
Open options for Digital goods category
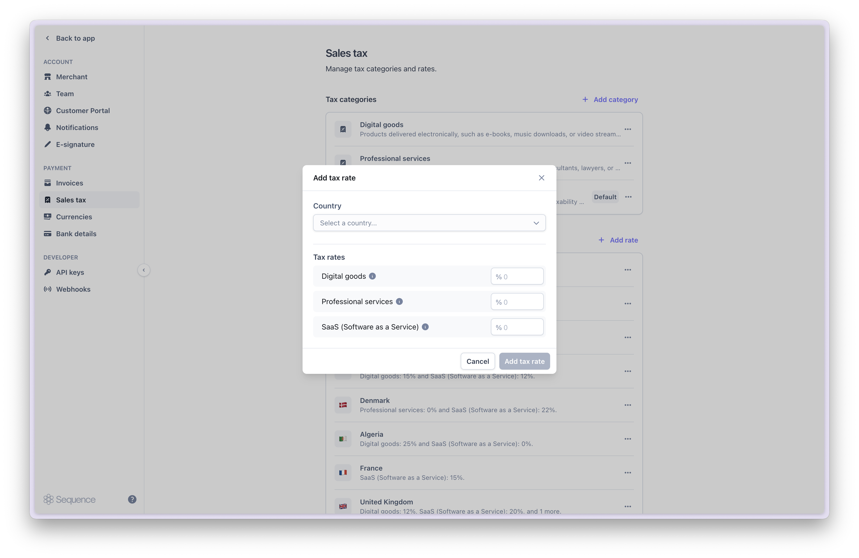628,129
